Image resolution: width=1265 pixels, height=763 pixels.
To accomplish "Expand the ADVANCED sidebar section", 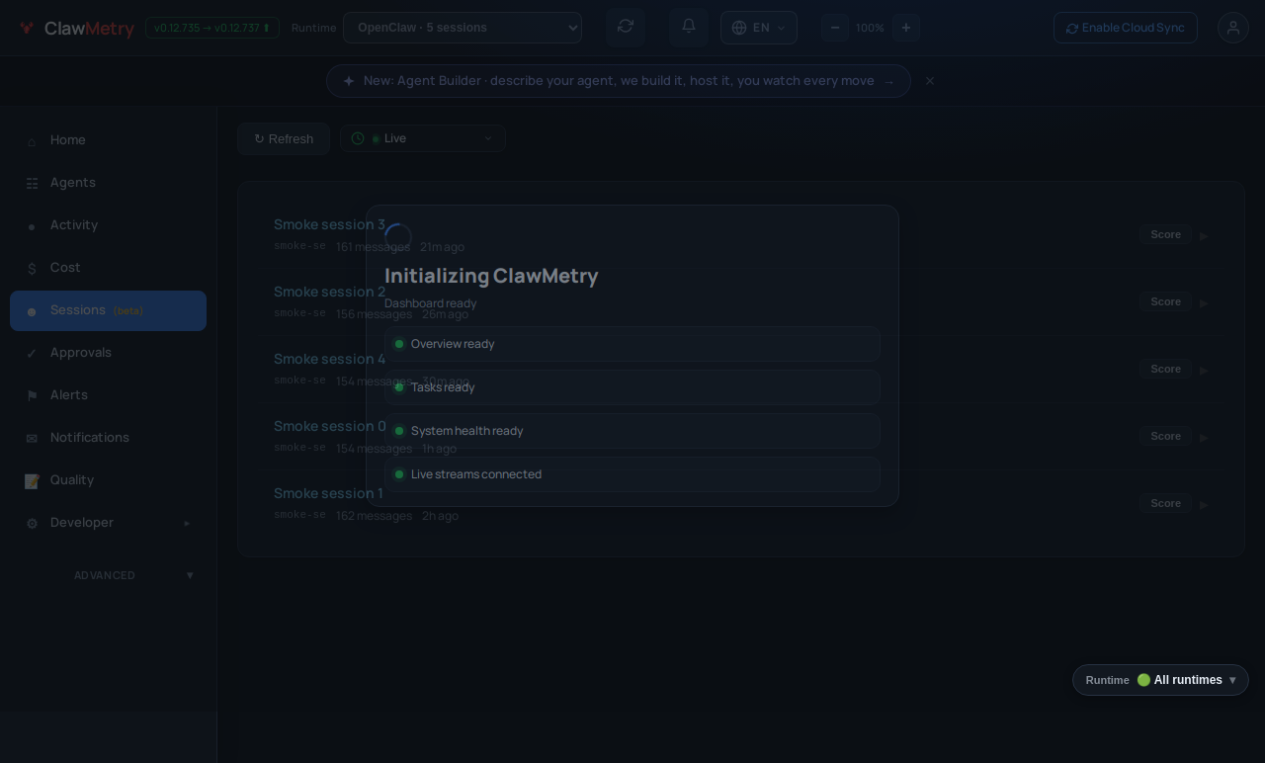I will pos(109,575).
